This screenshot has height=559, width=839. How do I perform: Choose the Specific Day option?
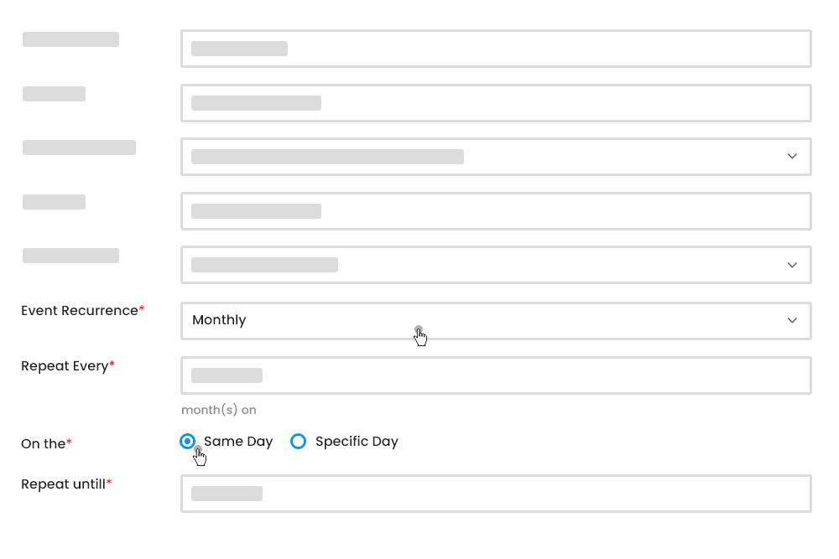(298, 441)
